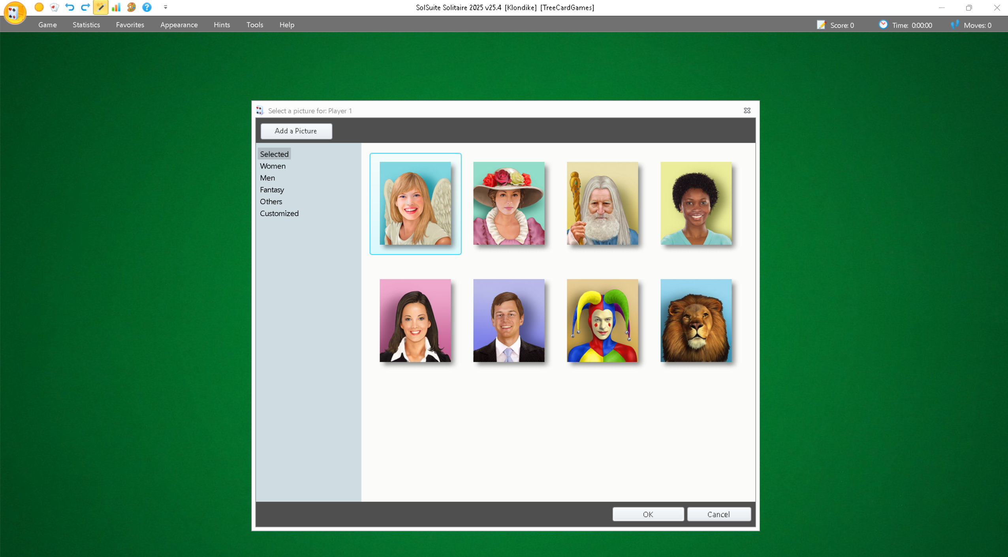1008x557 pixels.
Task: Minimize the SolSuite window
Action: (942, 8)
